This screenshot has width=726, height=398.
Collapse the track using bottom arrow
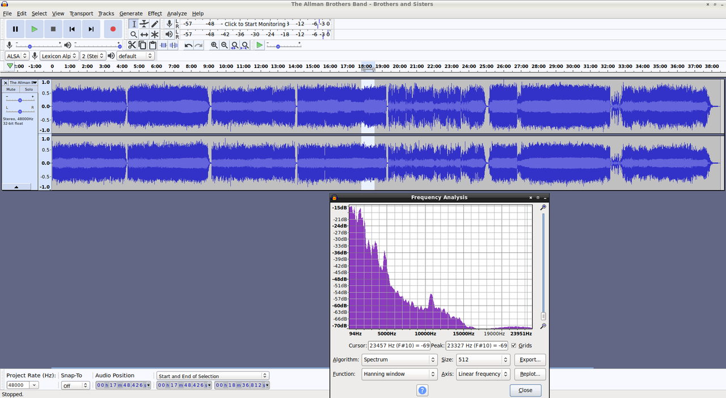click(x=16, y=187)
